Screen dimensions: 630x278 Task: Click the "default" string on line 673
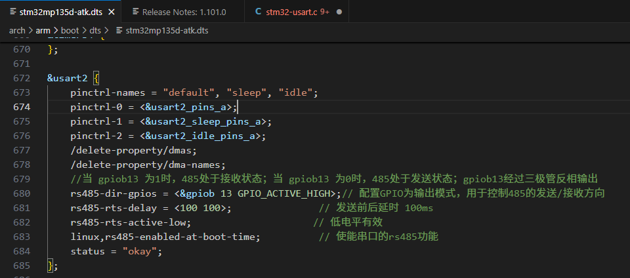click(189, 92)
